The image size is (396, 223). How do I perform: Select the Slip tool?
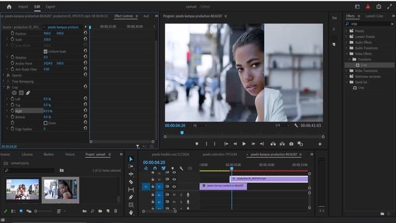[131, 190]
